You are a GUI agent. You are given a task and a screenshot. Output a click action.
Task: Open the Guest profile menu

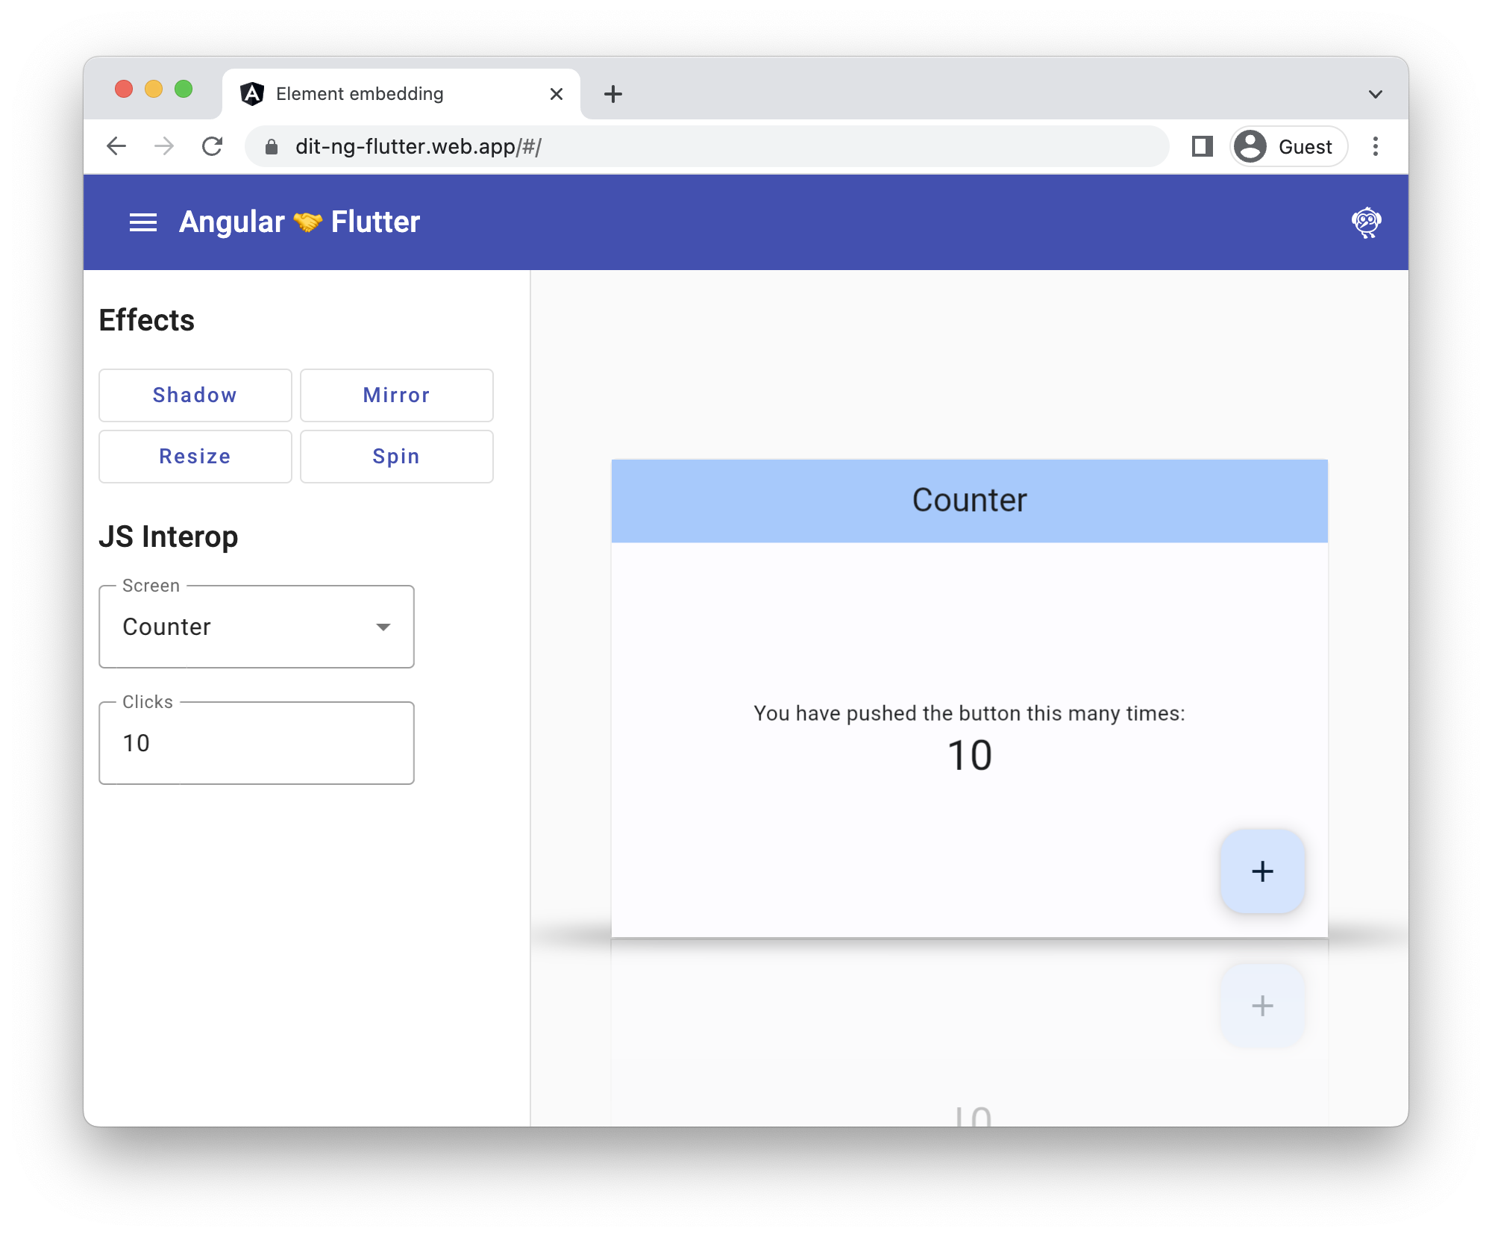pos(1288,146)
